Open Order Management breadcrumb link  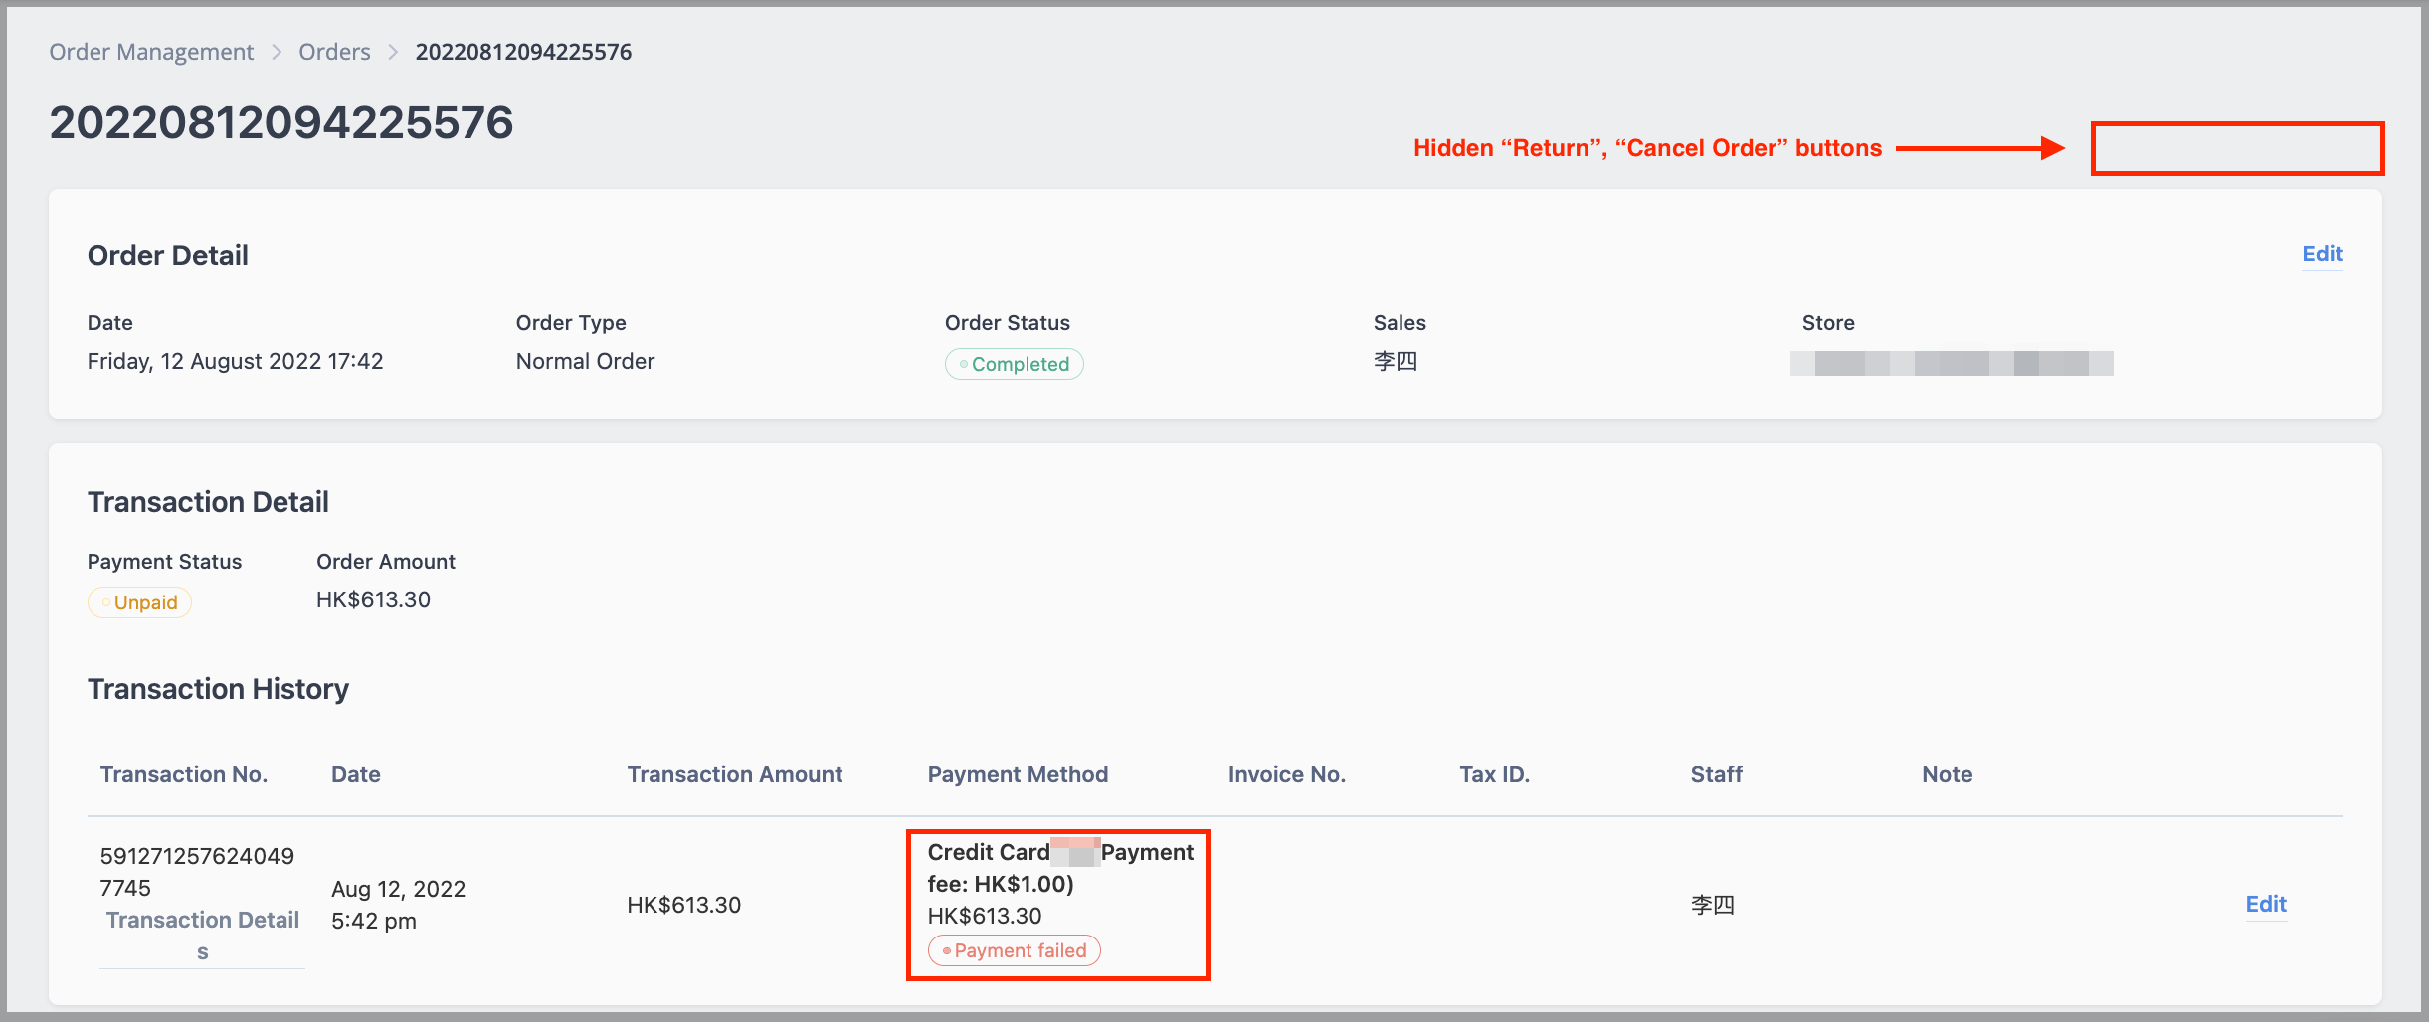point(151,52)
